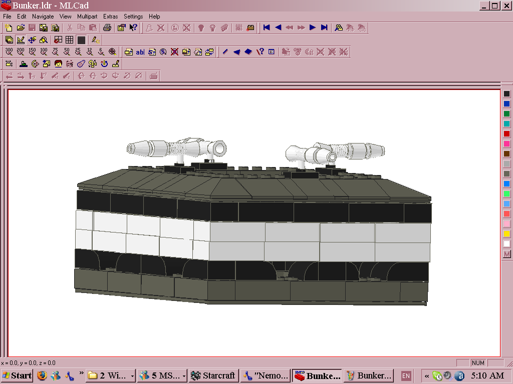Open the View menu
The width and height of the screenshot is (513, 384).
(66, 16)
